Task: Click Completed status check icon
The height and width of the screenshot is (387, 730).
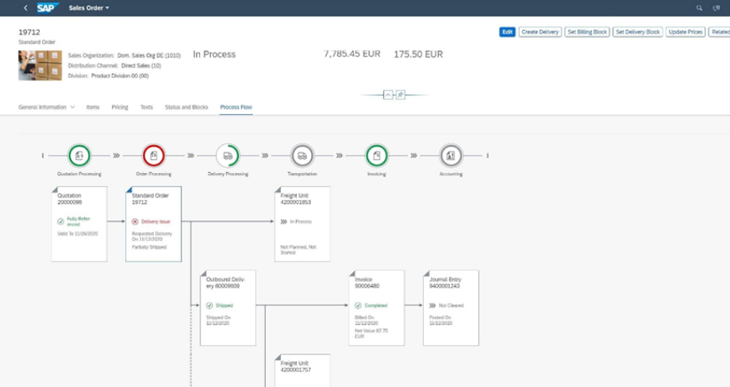Action: coord(358,305)
